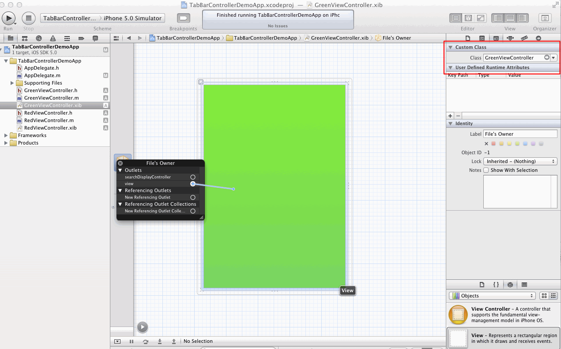Open the Lock dropdown menu
This screenshot has height=349, width=561.
(520, 161)
